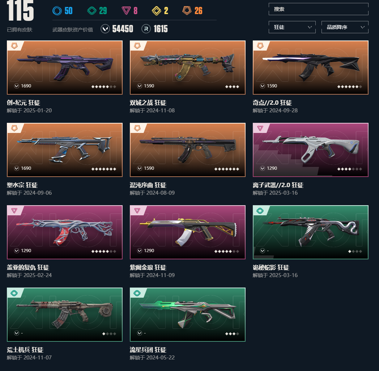The width and height of the screenshot is (379, 371).
Task: Click the 流星兵团 狂徒 skin name
Action: click(x=148, y=350)
